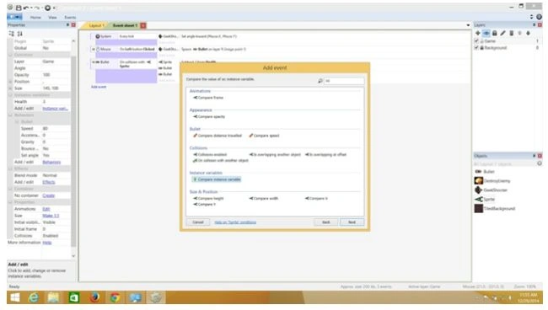Click the delete layer trash icon
Image resolution: width=548 pixels, height=310 pixels.
[511, 33]
